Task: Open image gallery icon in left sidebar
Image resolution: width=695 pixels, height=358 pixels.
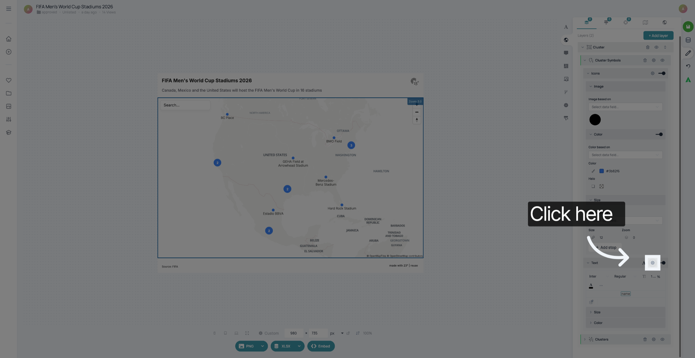Action: tap(9, 106)
